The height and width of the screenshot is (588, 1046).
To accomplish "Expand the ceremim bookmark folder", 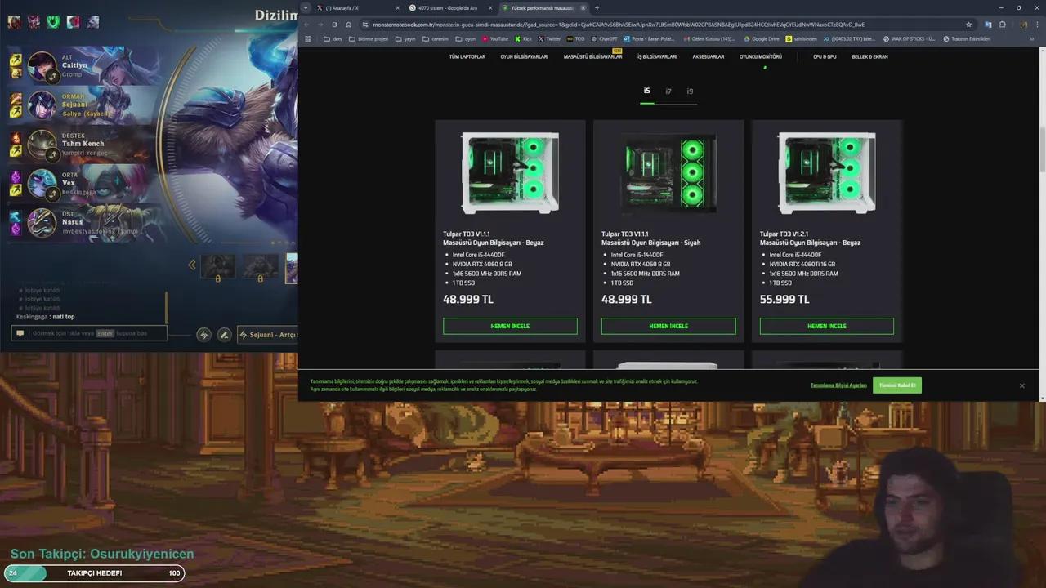I will point(436,38).
